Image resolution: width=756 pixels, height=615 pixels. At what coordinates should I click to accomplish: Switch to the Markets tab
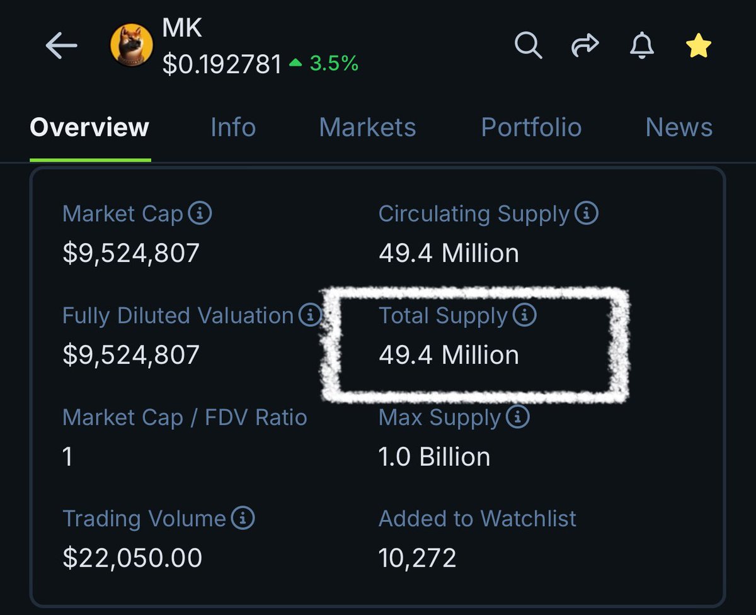point(367,127)
